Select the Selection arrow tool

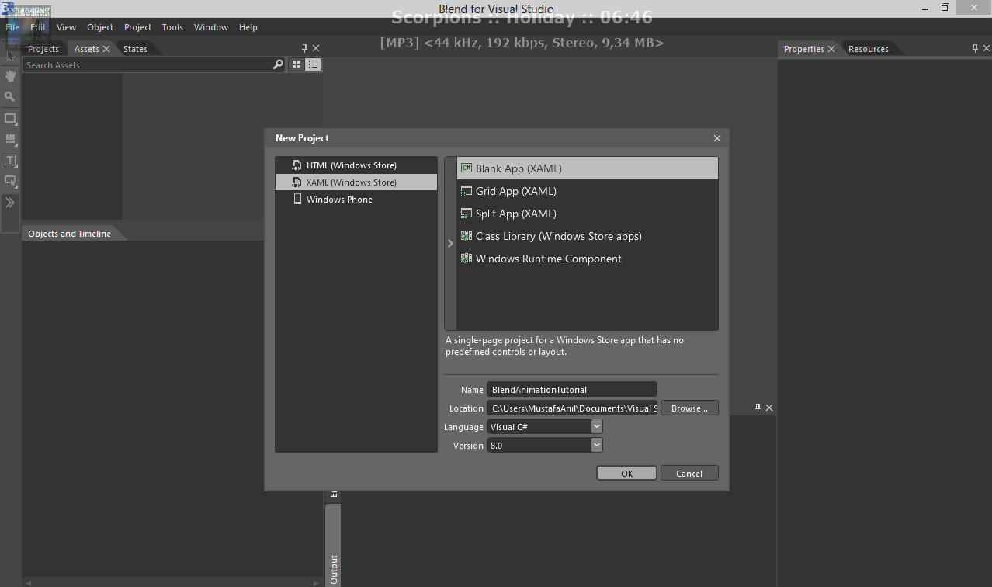click(x=10, y=56)
